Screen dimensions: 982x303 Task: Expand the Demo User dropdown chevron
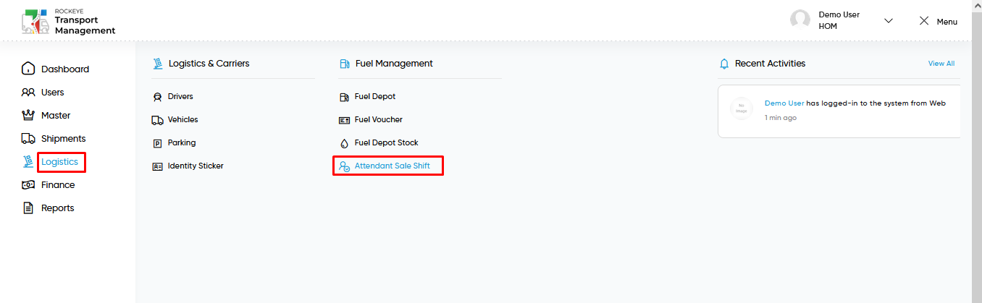[x=889, y=21]
